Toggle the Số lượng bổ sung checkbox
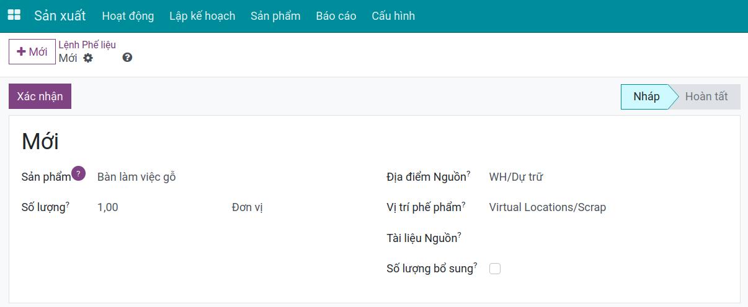The height and width of the screenshot is (307, 748). click(495, 269)
